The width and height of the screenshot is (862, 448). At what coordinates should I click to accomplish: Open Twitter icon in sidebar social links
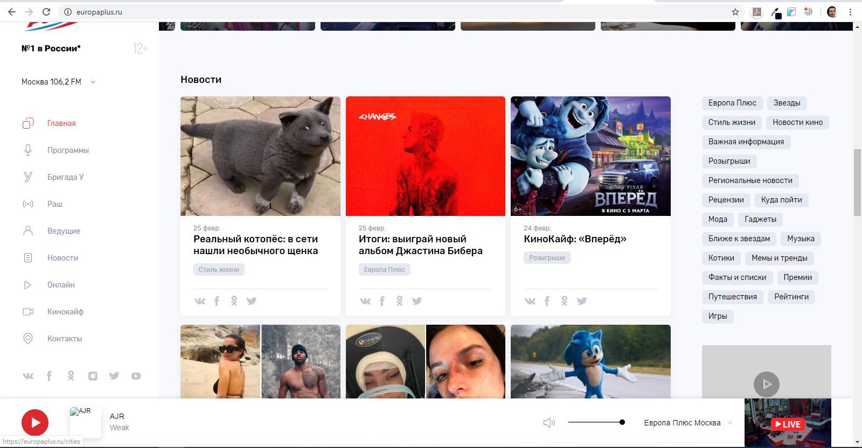pos(114,376)
